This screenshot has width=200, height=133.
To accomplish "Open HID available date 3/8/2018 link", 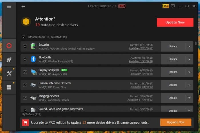I will click(141, 87).
